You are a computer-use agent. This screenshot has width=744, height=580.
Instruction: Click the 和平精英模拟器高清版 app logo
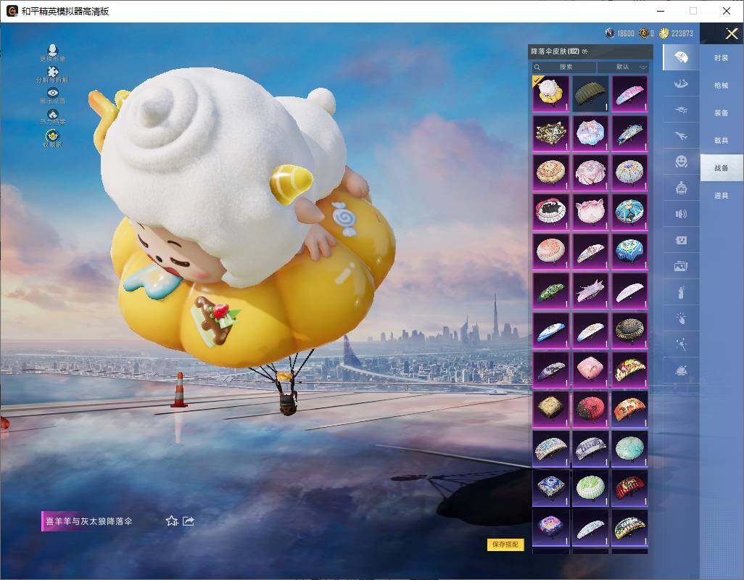coord(12,11)
